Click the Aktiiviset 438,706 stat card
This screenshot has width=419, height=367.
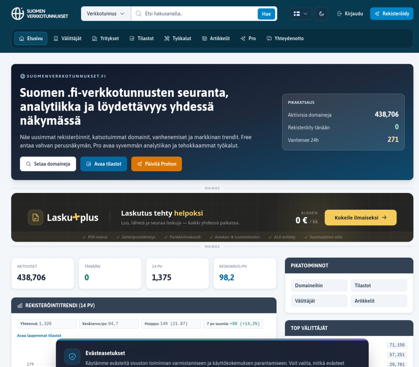tap(43, 273)
